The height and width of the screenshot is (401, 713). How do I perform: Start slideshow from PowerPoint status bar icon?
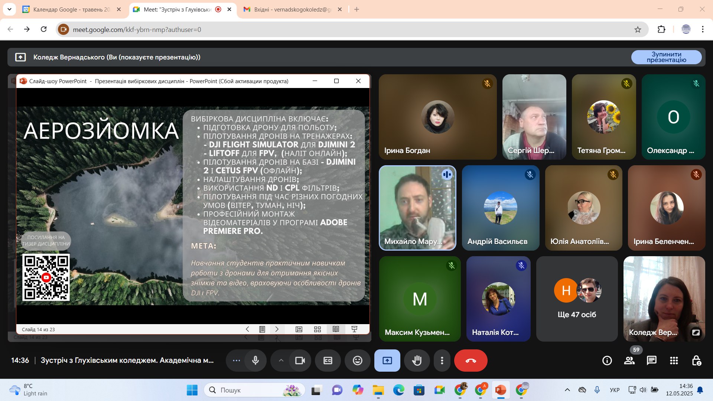(x=355, y=329)
